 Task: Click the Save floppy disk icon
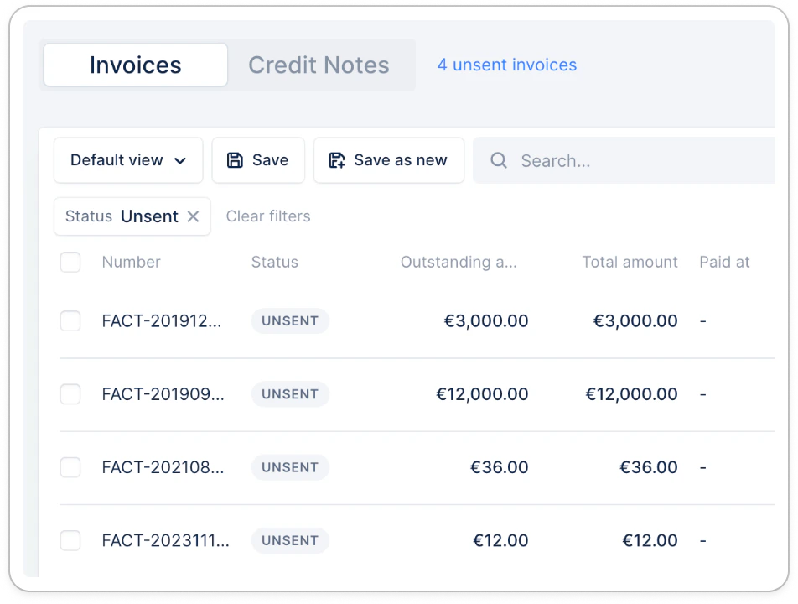[235, 160]
